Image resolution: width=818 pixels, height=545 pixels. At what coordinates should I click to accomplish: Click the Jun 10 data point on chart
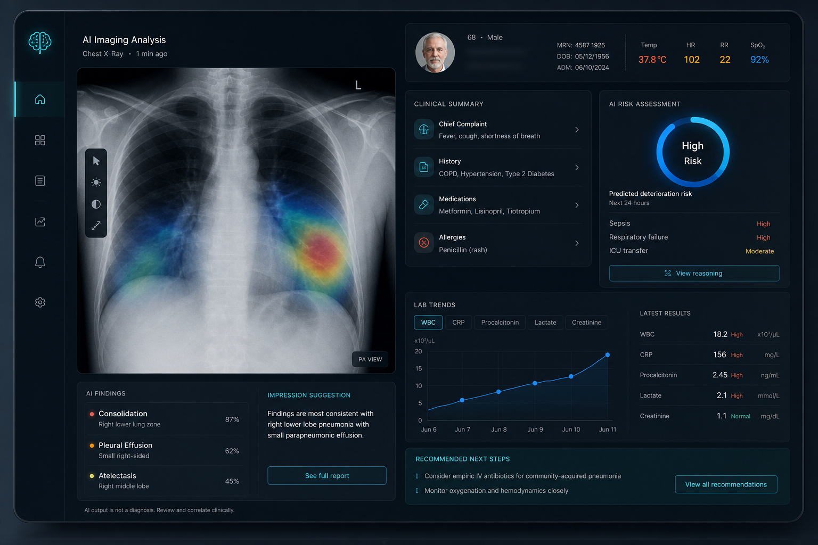tap(571, 376)
